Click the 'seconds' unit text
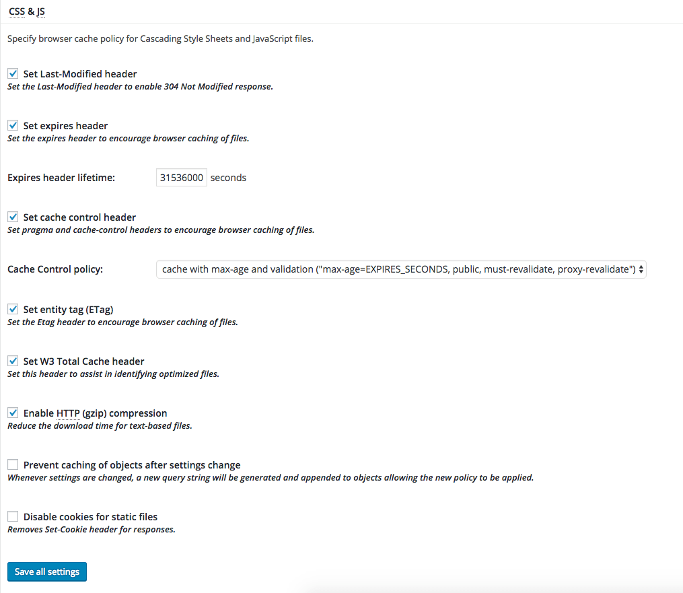This screenshot has width=683, height=593. [228, 178]
